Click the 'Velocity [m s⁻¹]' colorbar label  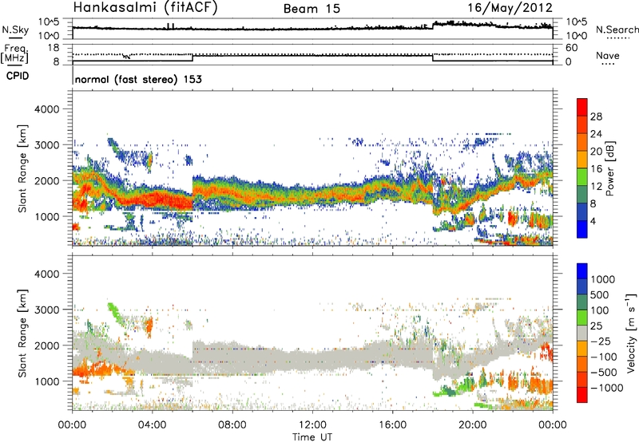pyautogui.click(x=631, y=333)
